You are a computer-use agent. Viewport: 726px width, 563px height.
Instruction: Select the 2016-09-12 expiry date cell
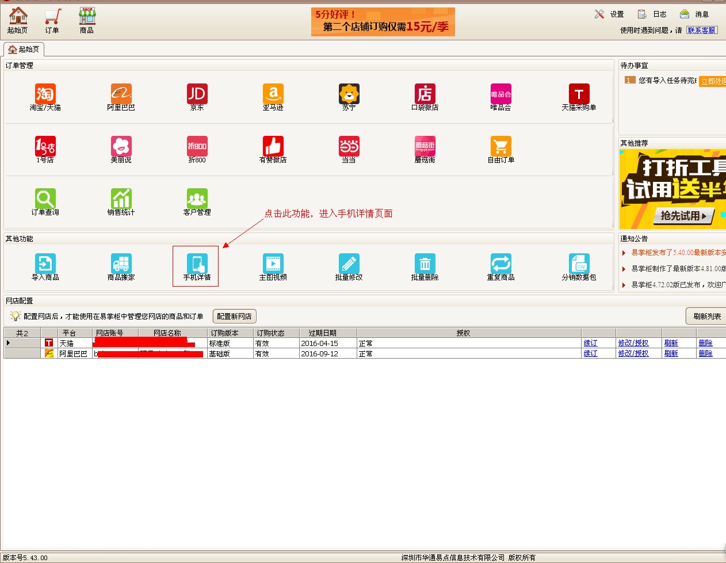pos(328,353)
